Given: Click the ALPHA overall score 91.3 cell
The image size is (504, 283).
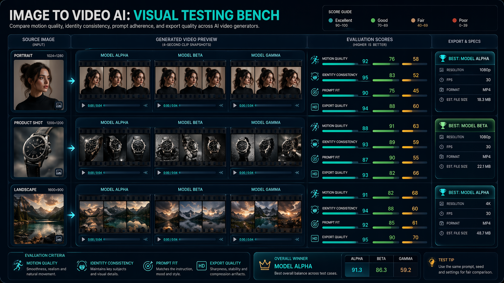Looking at the screenshot, I should coord(357,270).
